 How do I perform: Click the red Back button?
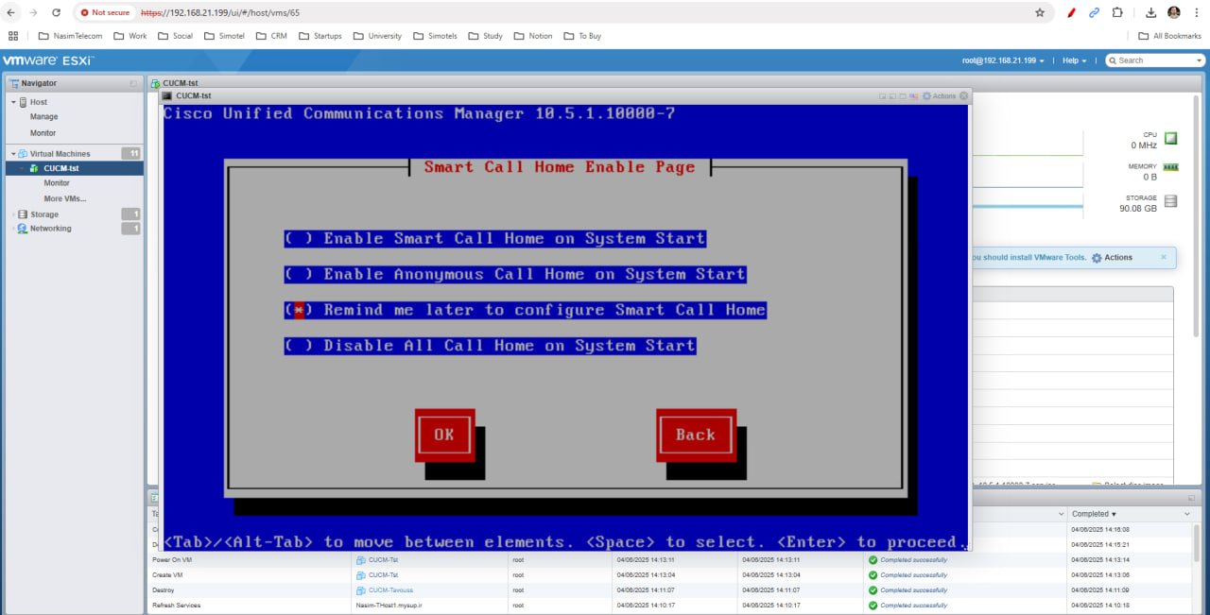pos(696,436)
